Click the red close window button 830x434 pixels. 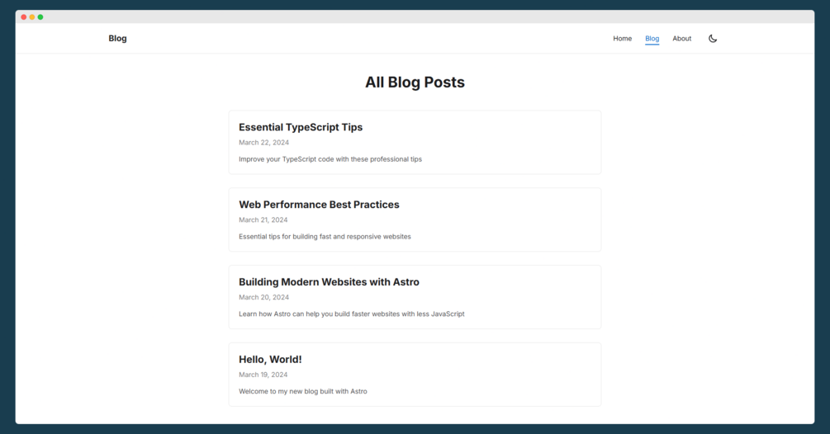click(x=24, y=17)
